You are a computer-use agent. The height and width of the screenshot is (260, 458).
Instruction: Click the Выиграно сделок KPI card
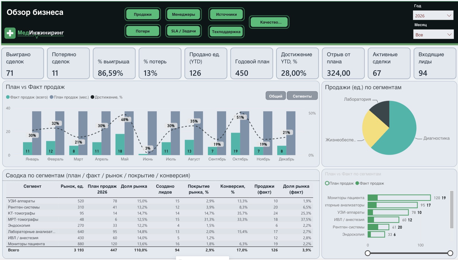click(x=23, y=63)
